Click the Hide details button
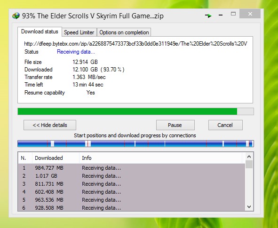This screenshot has width=278, height=228. [50, 125]
